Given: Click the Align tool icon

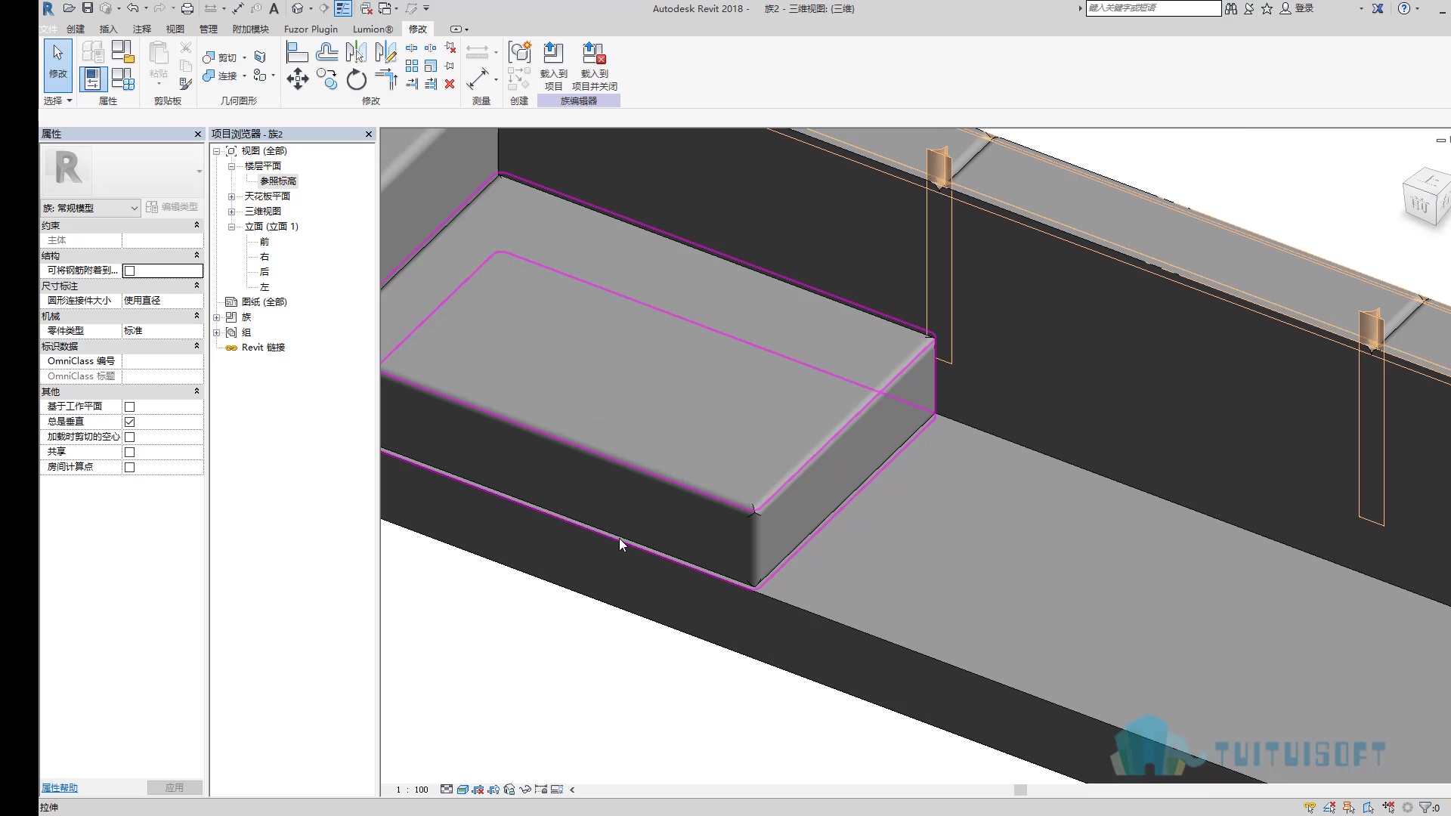Looking at the screenshot, I should (x=297, y=52).
